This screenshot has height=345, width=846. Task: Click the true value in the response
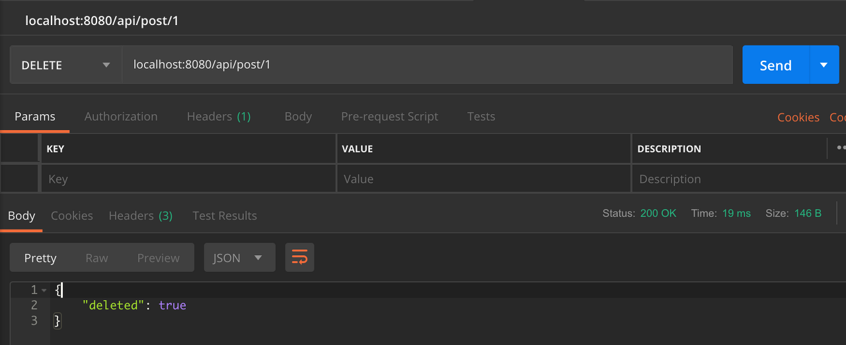click(173, 305)
